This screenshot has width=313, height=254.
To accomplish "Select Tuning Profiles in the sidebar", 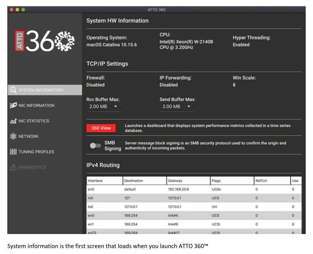I will tap(45, 152).
